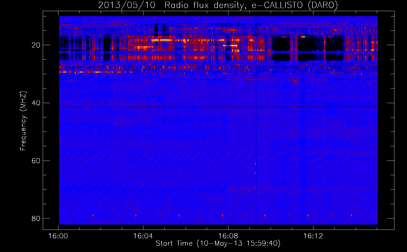
Task: Click the 16:00 time tick label
Action: (58, 236)
